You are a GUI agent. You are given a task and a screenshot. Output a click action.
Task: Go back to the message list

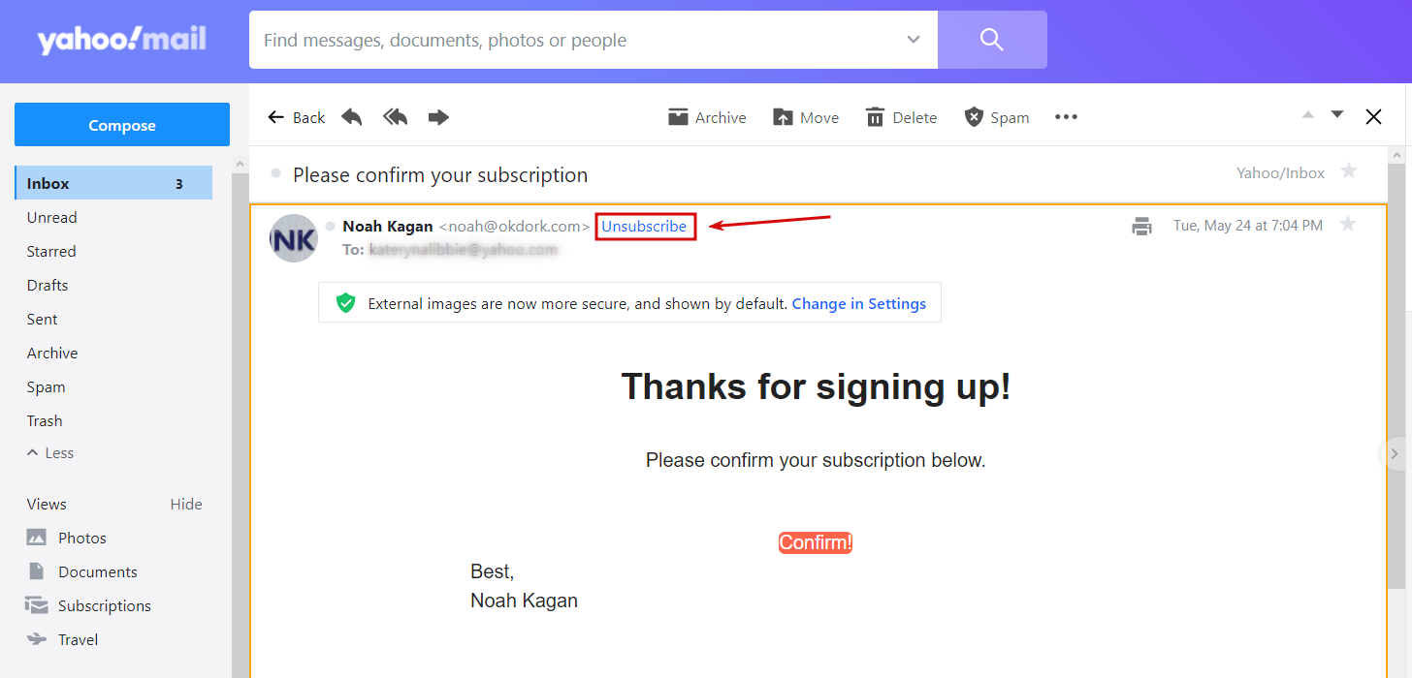(296, 117)
